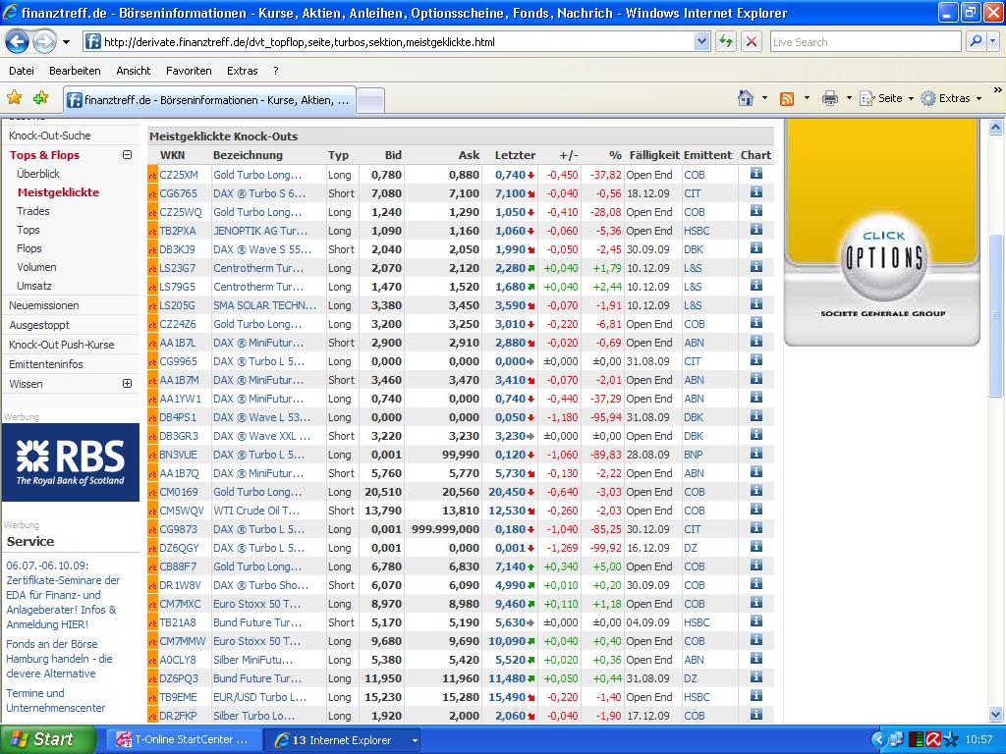The image size is (1006, 754).
Task: Open the Favorites Center star icon
Action: pyautogui.click(x=15, y=98)
